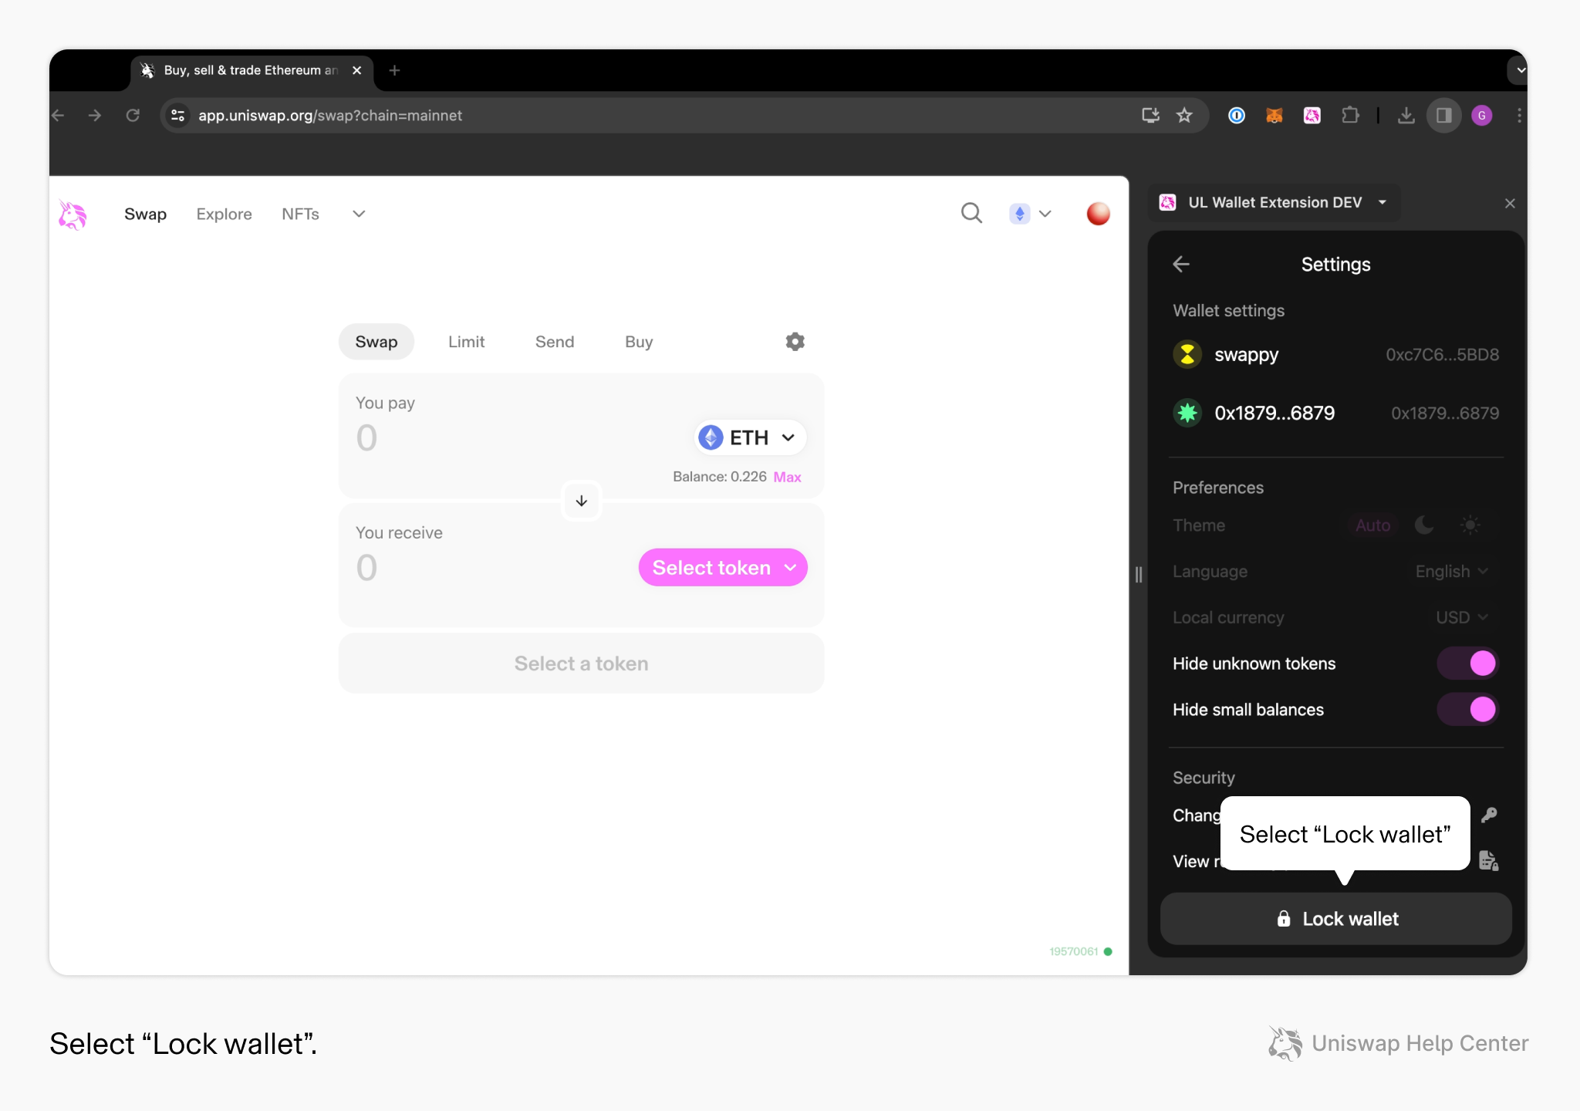Screen dimensions: 1580x1111
Task: Click the lock icon on Lock wallet button
Action: click(x=1281, y=917)
